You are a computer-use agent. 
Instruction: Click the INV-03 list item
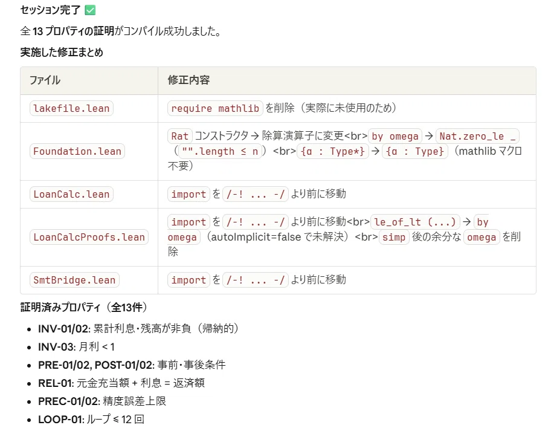click(76, 347)
